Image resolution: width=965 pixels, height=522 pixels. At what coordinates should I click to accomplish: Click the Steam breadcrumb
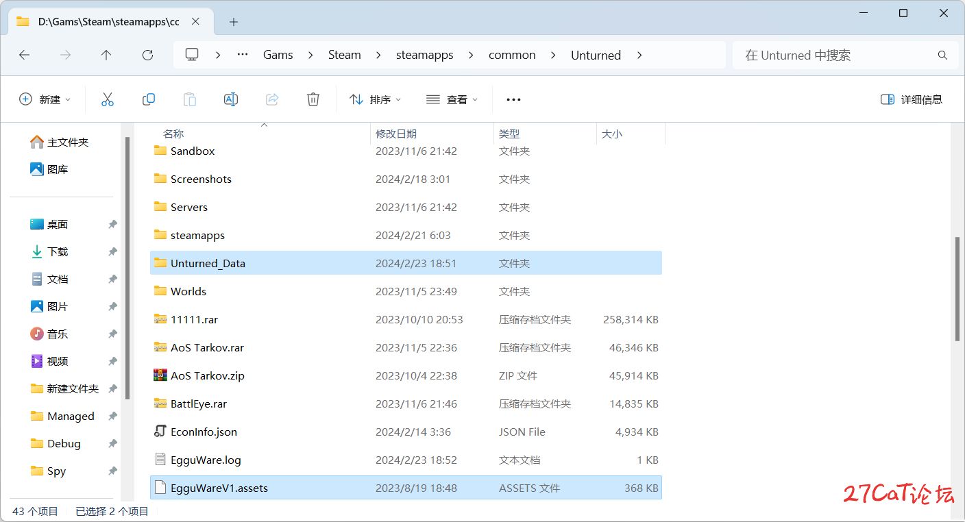coord(345,55)
